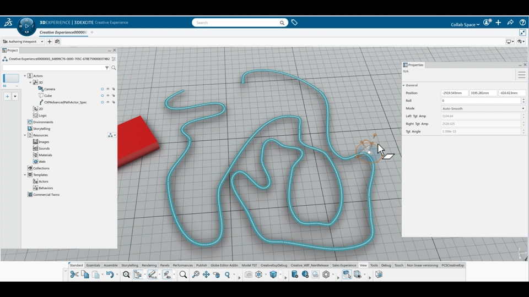Select the Materials resource item
Screen dimensions: 529x297
[x=45, y=155]
